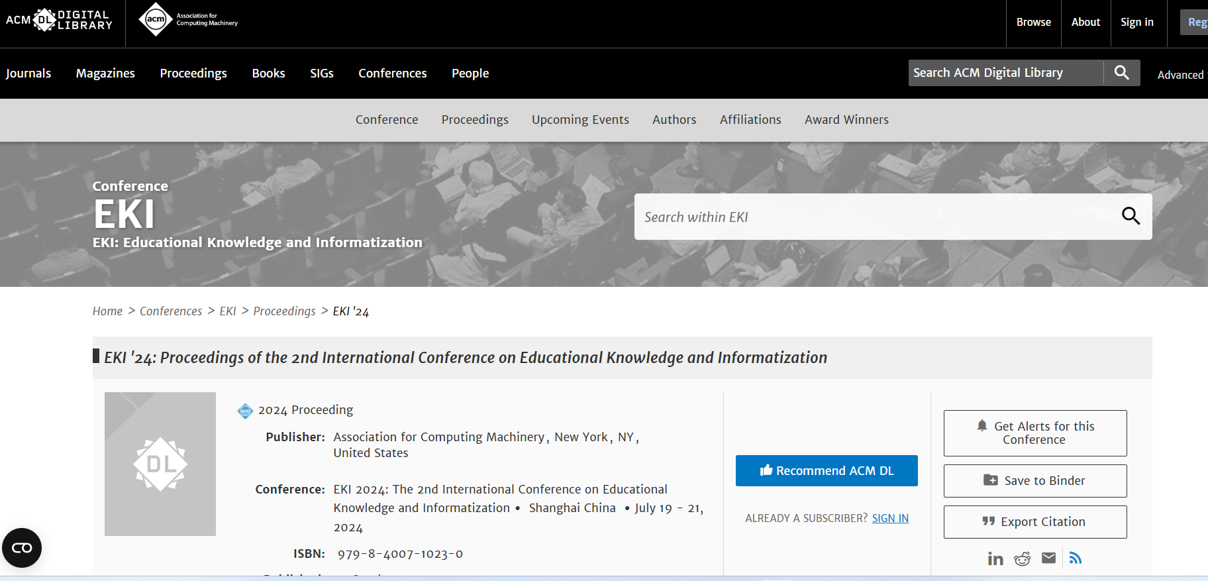Open Advanced search link
The image size is (1208, 581).
click(x=1181, y=75)
